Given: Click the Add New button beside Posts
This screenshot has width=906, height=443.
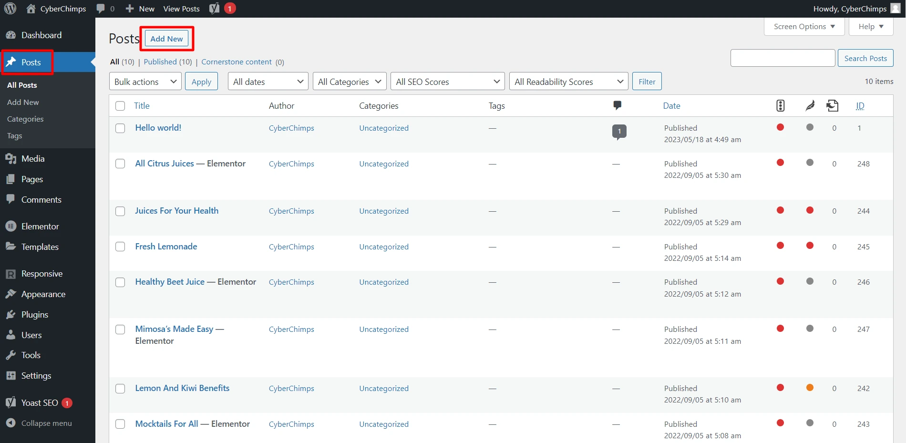Looking at the screenshot, I should [x=166, y=39].
